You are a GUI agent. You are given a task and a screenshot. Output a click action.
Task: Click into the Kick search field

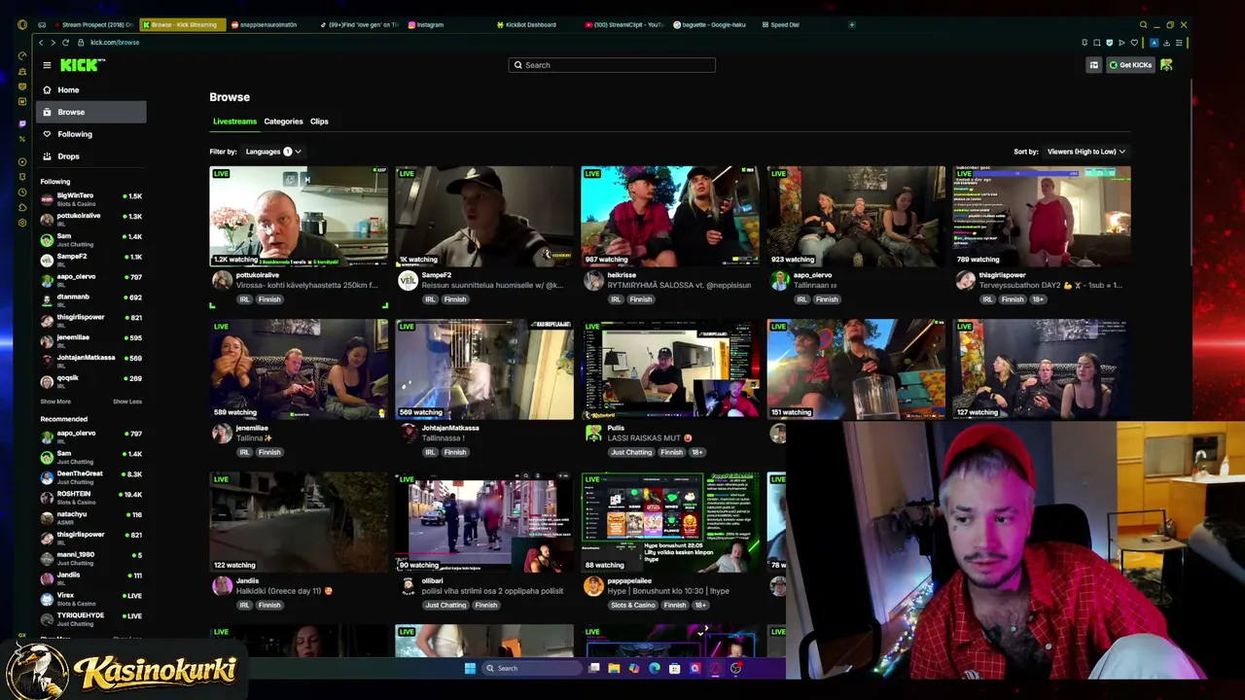tap(612, 65)
